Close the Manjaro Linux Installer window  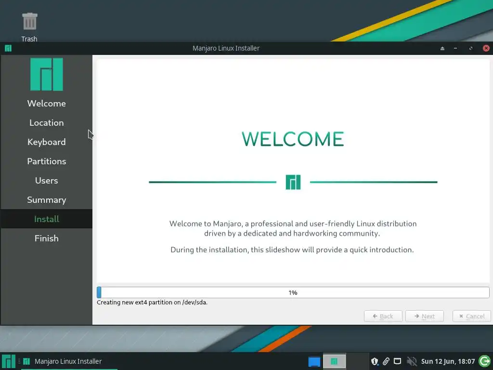click(x=486, y=48)
